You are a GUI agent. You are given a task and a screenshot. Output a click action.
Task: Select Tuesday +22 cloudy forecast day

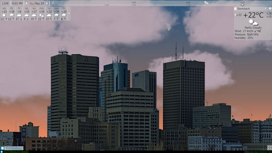tap(49, 14)
